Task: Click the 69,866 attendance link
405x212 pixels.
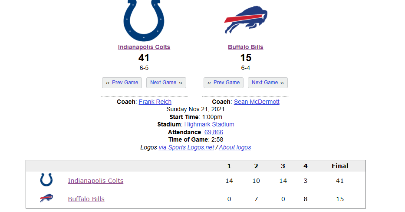Action: click(x=214, y=132)
